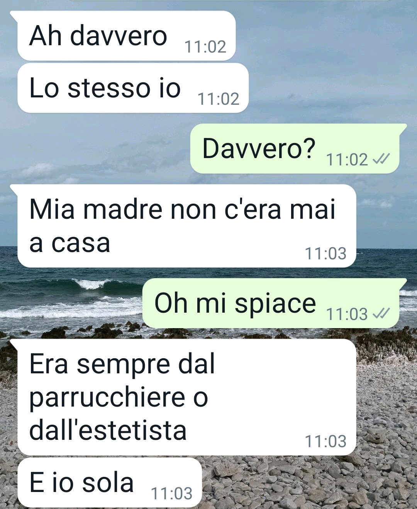Viewport: 417px width, 509px height.
Task: Click 11:03 timestamp on 'Mia madre' message
Action: pos(326,254)
